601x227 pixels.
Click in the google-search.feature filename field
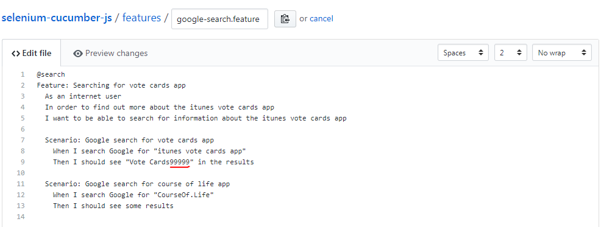219,19
